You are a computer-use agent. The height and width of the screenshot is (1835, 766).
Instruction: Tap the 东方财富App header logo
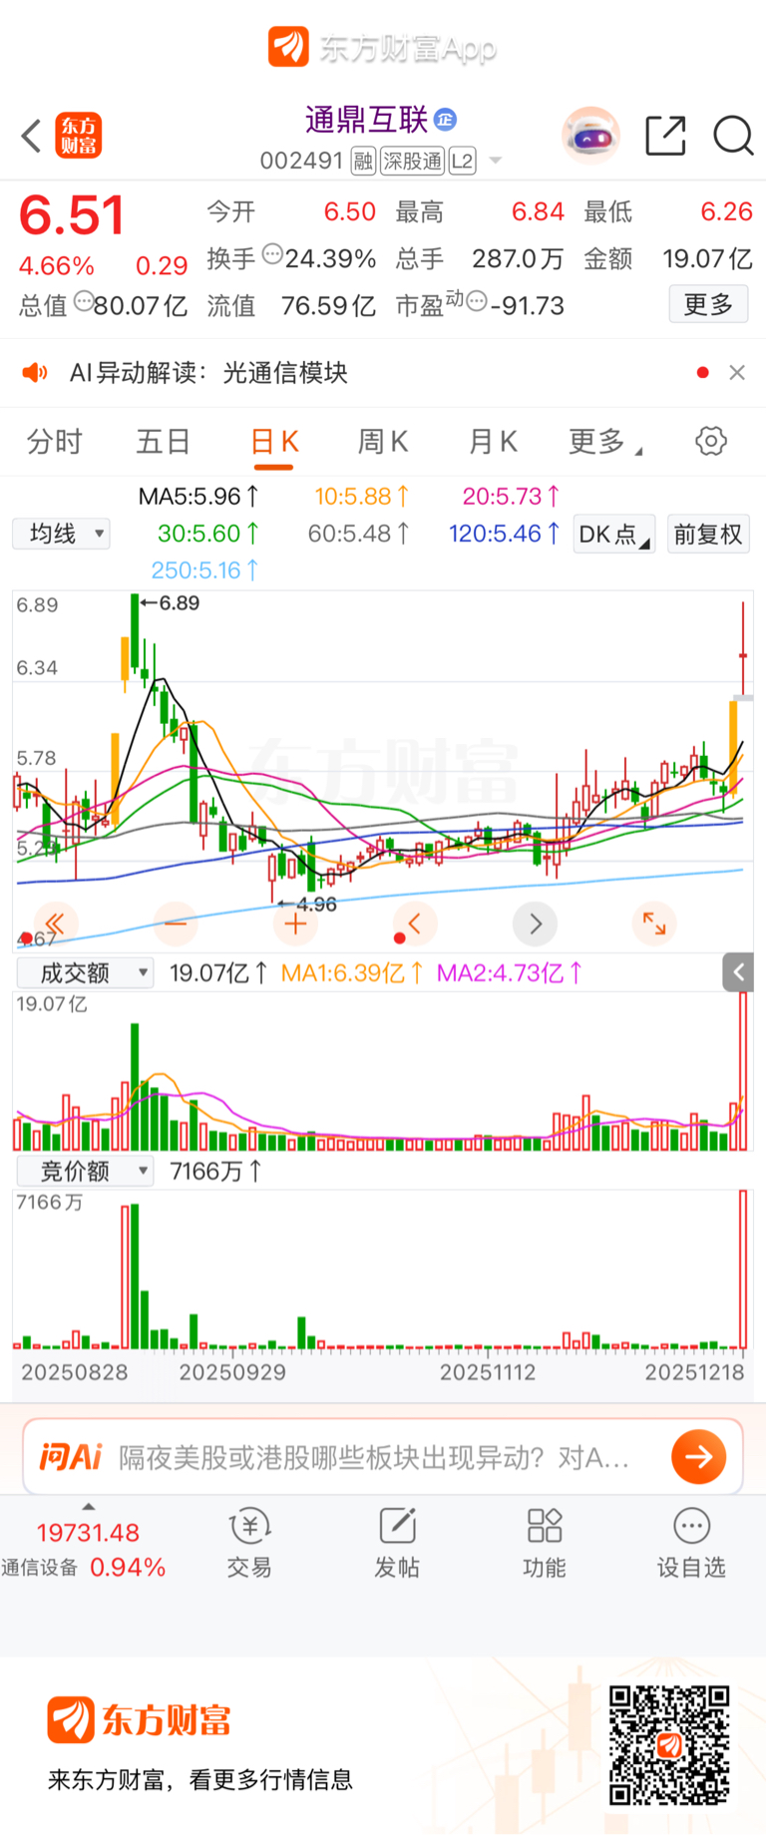pos(383,47)
